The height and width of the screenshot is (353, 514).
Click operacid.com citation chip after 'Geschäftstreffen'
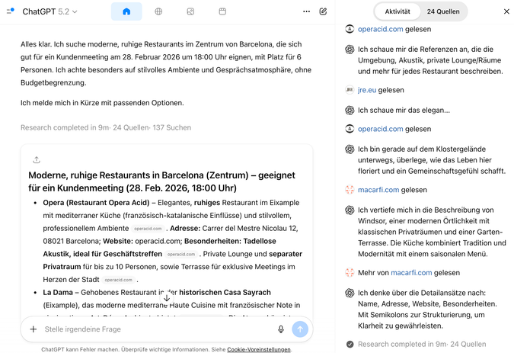point(181,254)
